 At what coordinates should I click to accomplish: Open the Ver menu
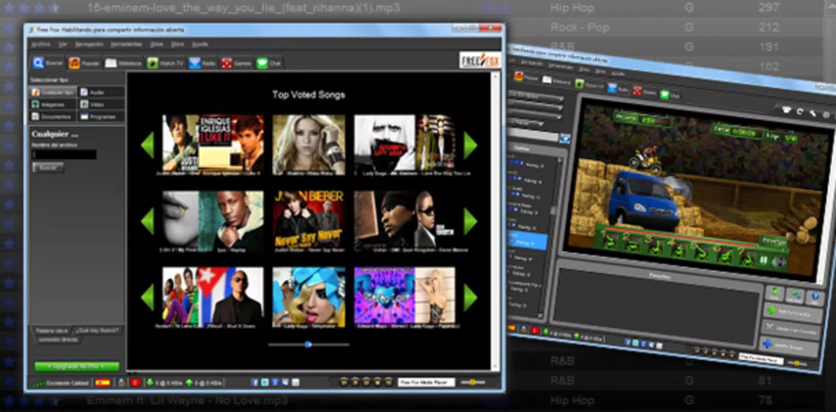tap(62, 44)
